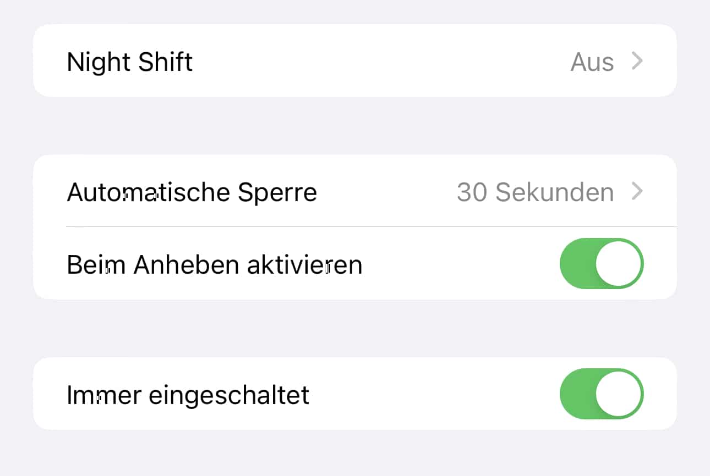Click the 'Night Shift' label text
710x476 pixels.
[x=130, y=62]
